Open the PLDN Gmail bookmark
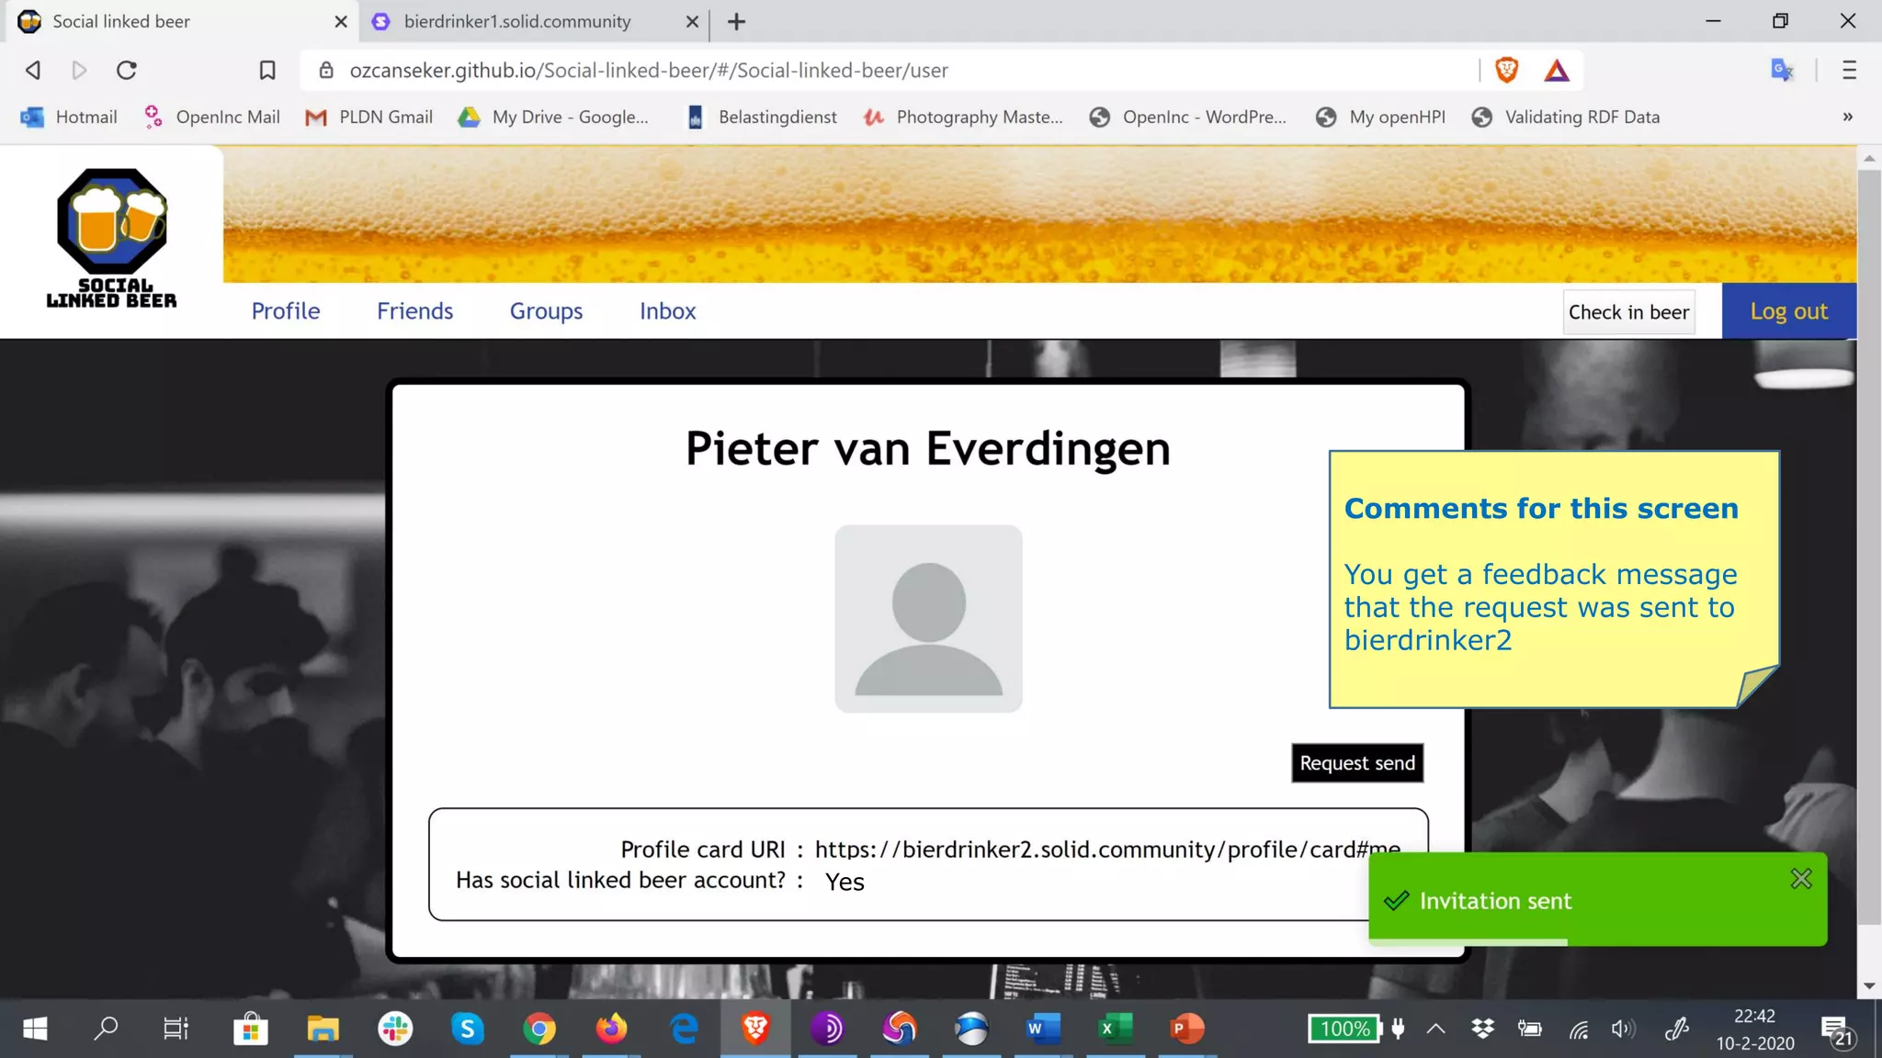This screenshot has width=1882, height=1058. pos(368,117)
